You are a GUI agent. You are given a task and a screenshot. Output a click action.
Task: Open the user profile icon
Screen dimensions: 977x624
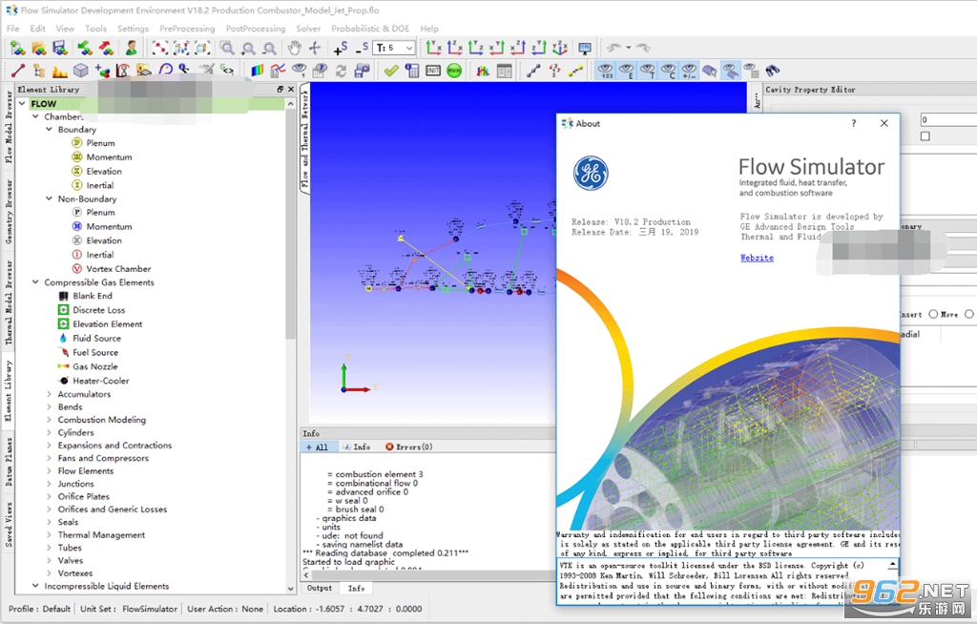(131, 48)
